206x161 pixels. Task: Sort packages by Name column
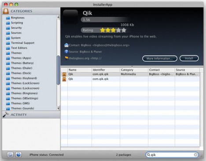point(80,70)
